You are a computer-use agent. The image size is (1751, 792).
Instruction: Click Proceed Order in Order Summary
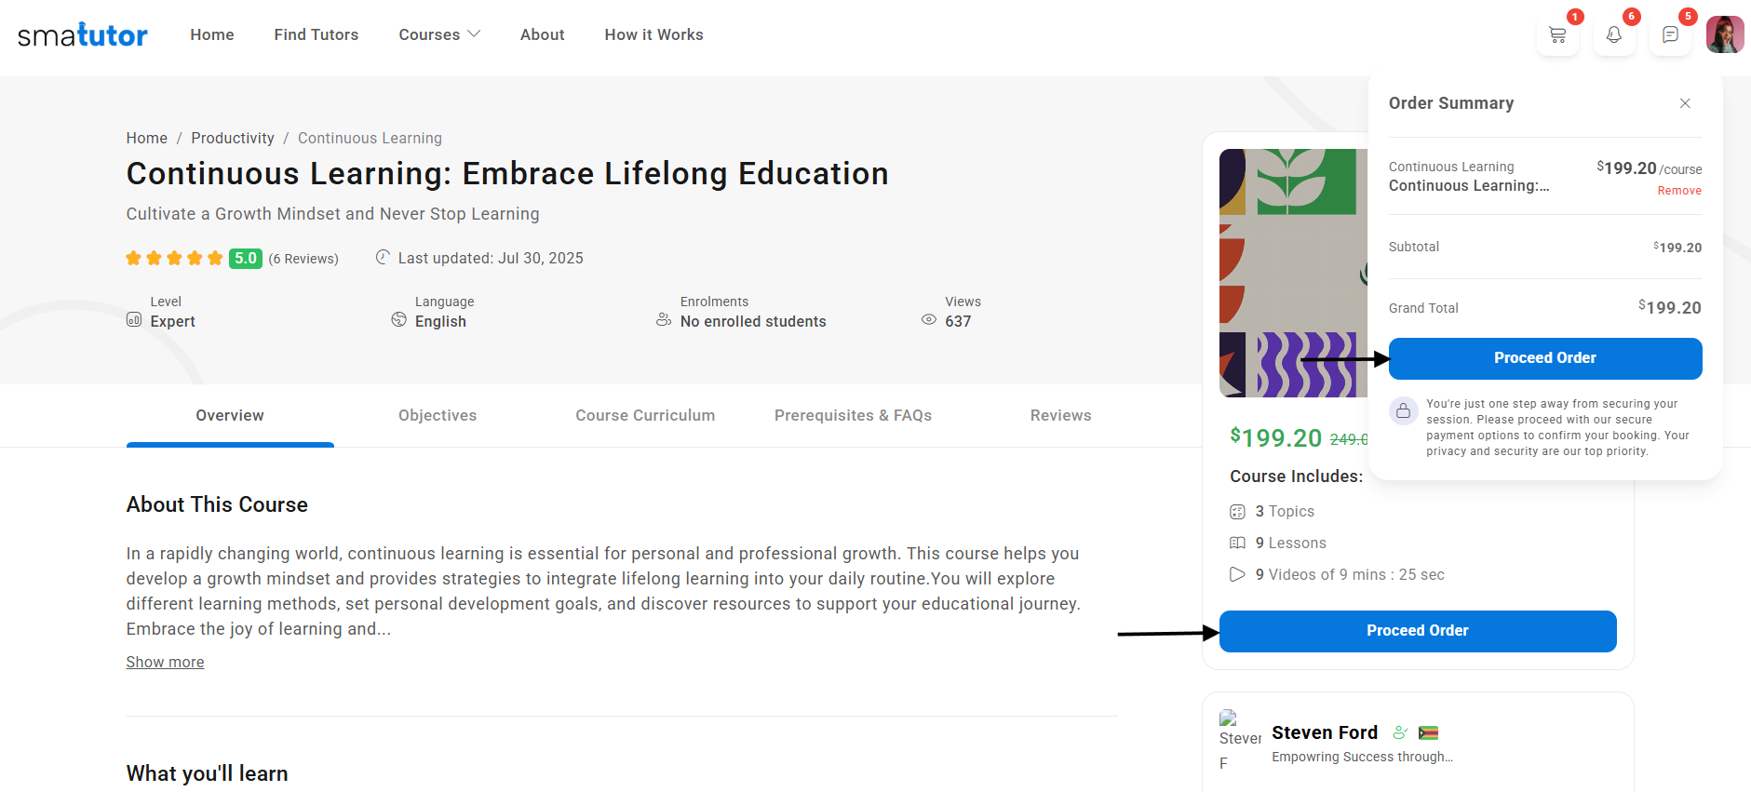click(x=1544, y=358)
